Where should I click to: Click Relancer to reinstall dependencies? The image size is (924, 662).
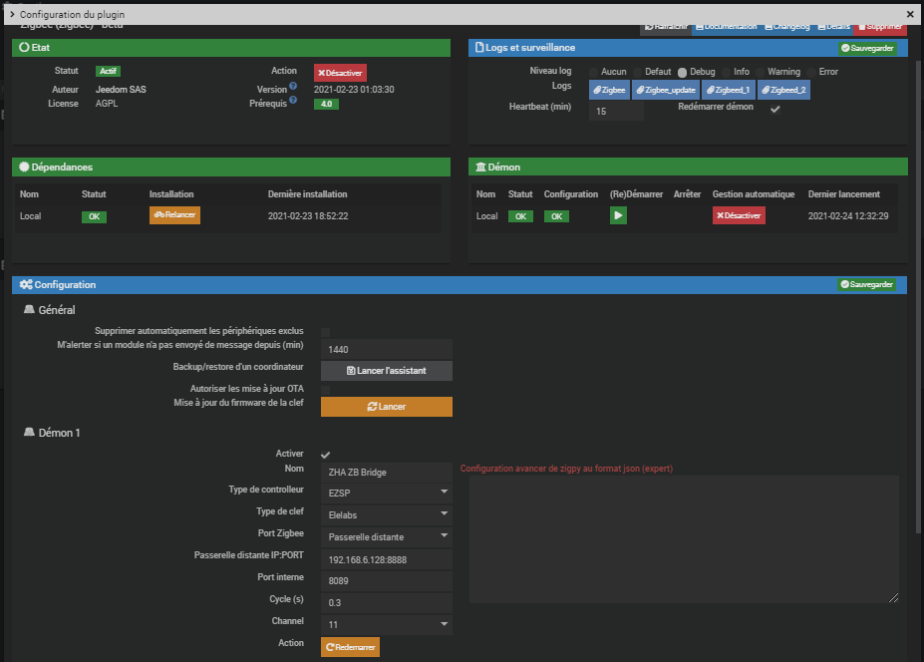pos(174,215)
